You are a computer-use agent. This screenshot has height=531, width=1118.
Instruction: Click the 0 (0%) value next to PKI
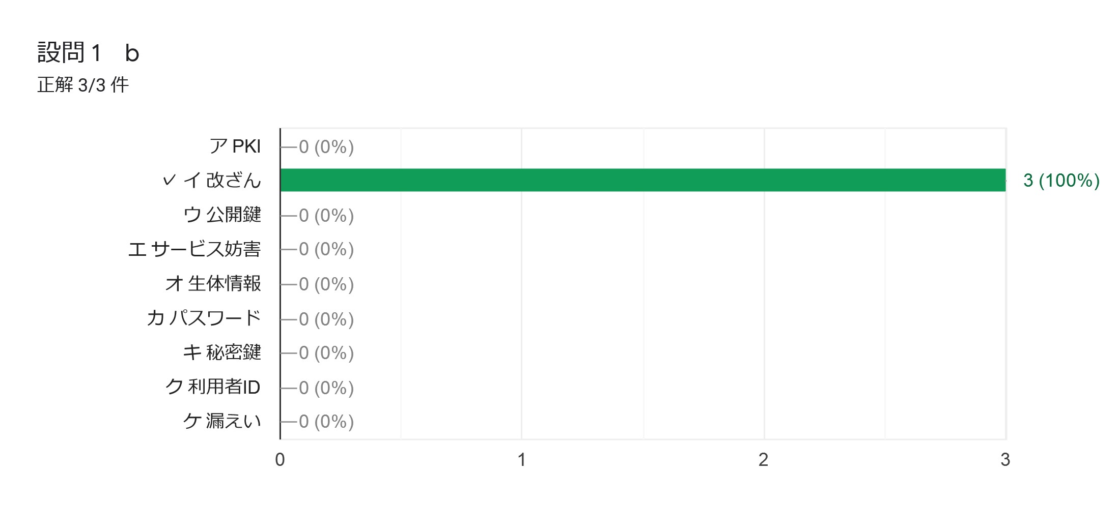326,147
